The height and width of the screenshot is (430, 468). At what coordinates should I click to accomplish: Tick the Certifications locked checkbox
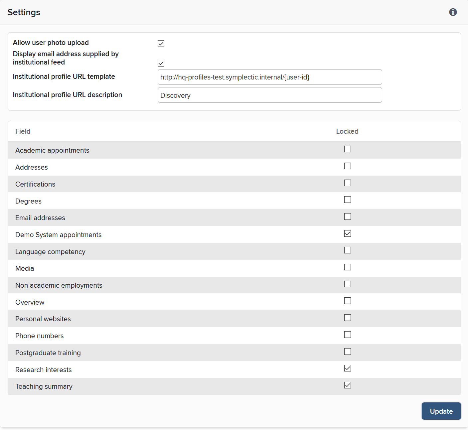(x=348, y=183)
